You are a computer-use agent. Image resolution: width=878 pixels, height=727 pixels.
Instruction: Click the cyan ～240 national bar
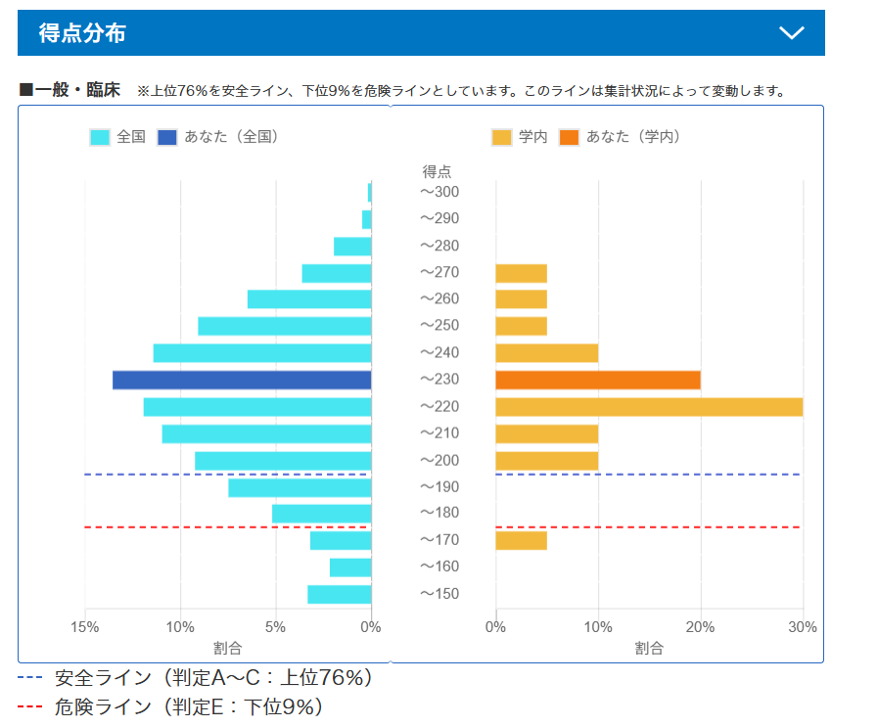(262, 353)
